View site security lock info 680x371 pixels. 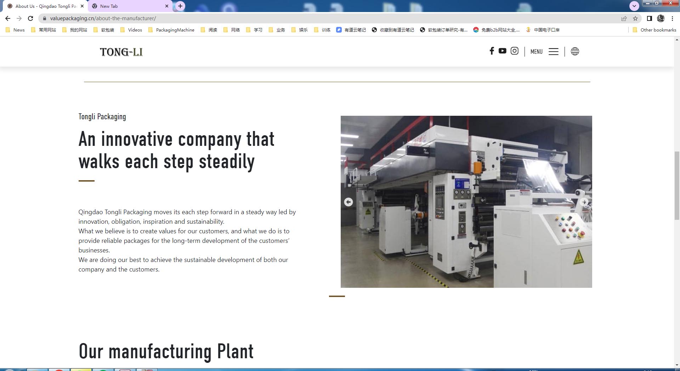(44, 18)
